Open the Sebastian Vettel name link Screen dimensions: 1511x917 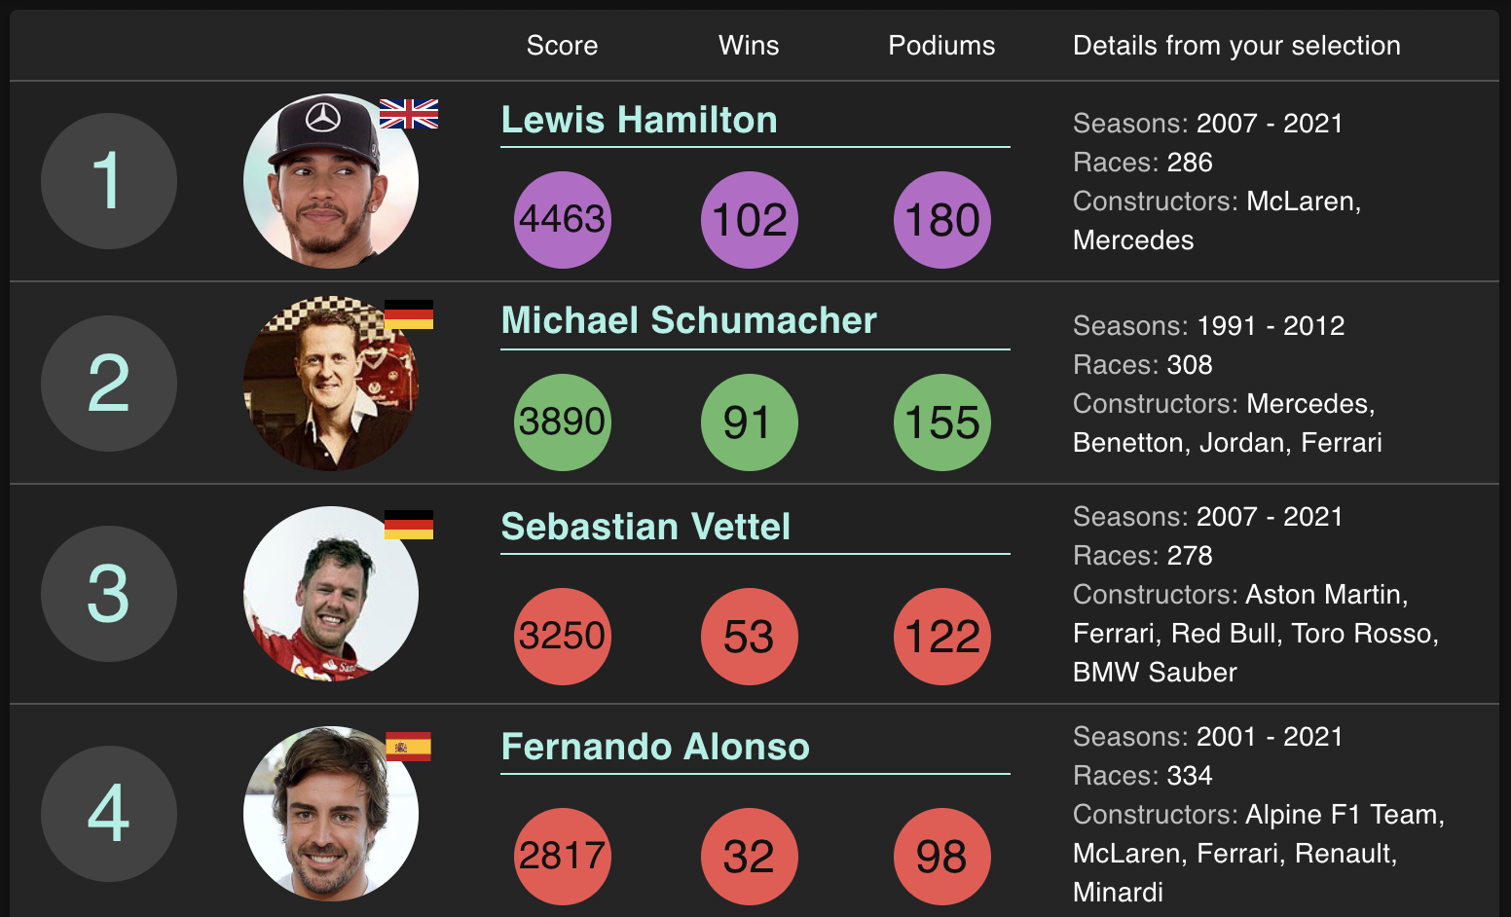pos(645,527)
